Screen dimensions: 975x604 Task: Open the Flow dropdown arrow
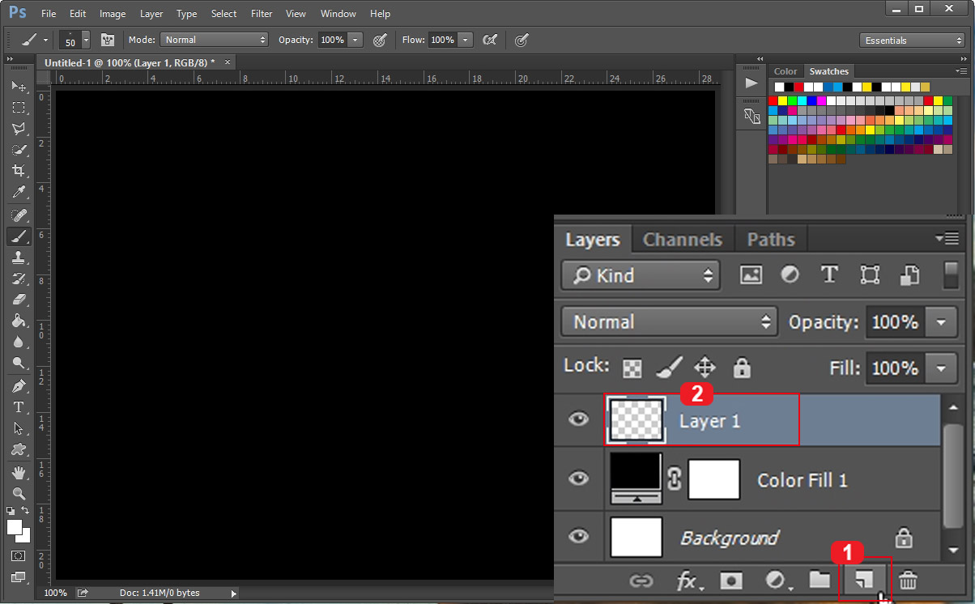(x=466, y=40)
